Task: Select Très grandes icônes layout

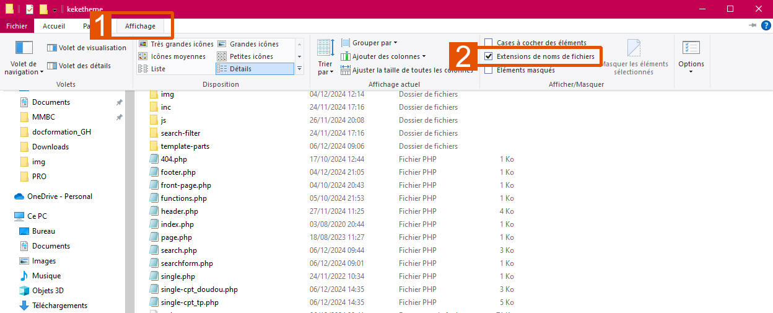Action: (176, 44)
